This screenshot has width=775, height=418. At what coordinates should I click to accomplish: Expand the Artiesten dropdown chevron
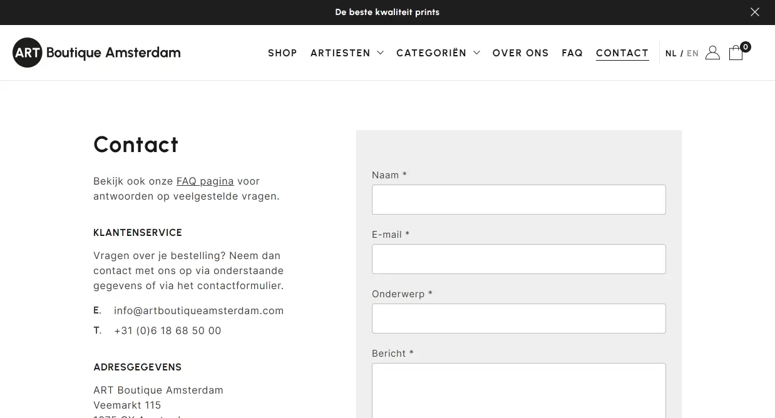(380, 53)
